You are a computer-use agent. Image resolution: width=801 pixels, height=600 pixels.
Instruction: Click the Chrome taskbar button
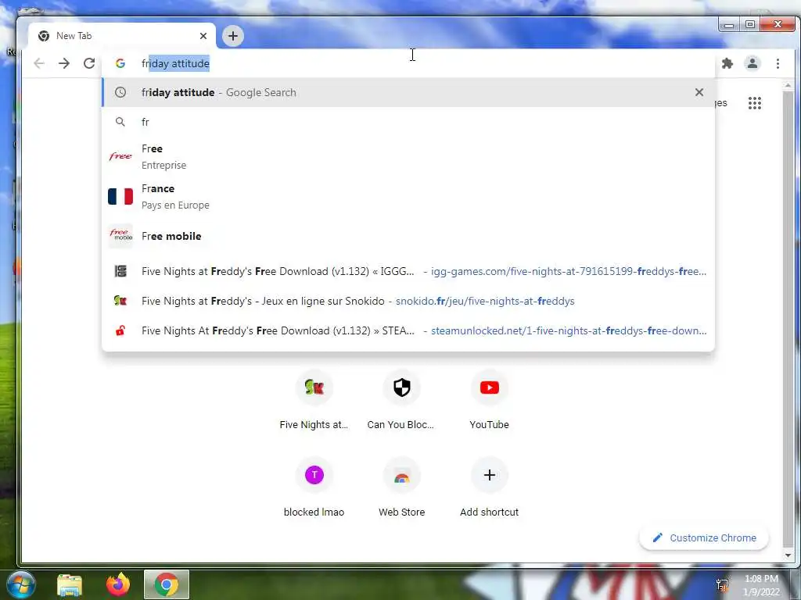pos(167,584)
